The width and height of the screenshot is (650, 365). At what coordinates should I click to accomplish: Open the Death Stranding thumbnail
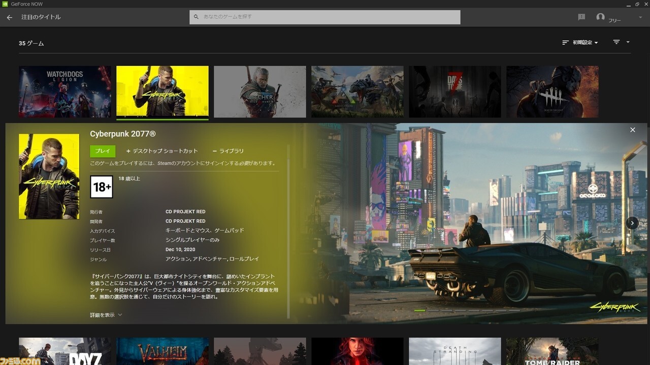[455, 351]
